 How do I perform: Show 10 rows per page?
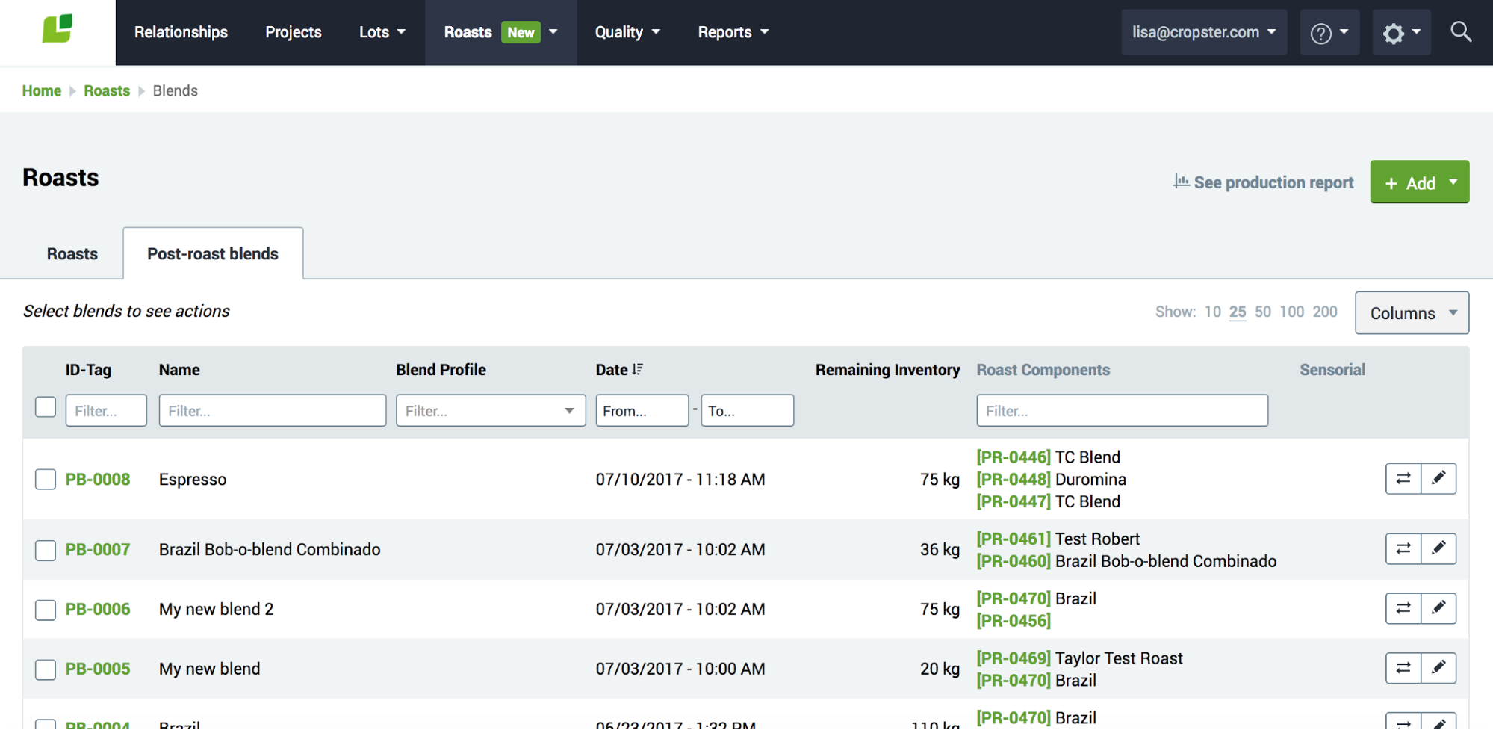1213,312
